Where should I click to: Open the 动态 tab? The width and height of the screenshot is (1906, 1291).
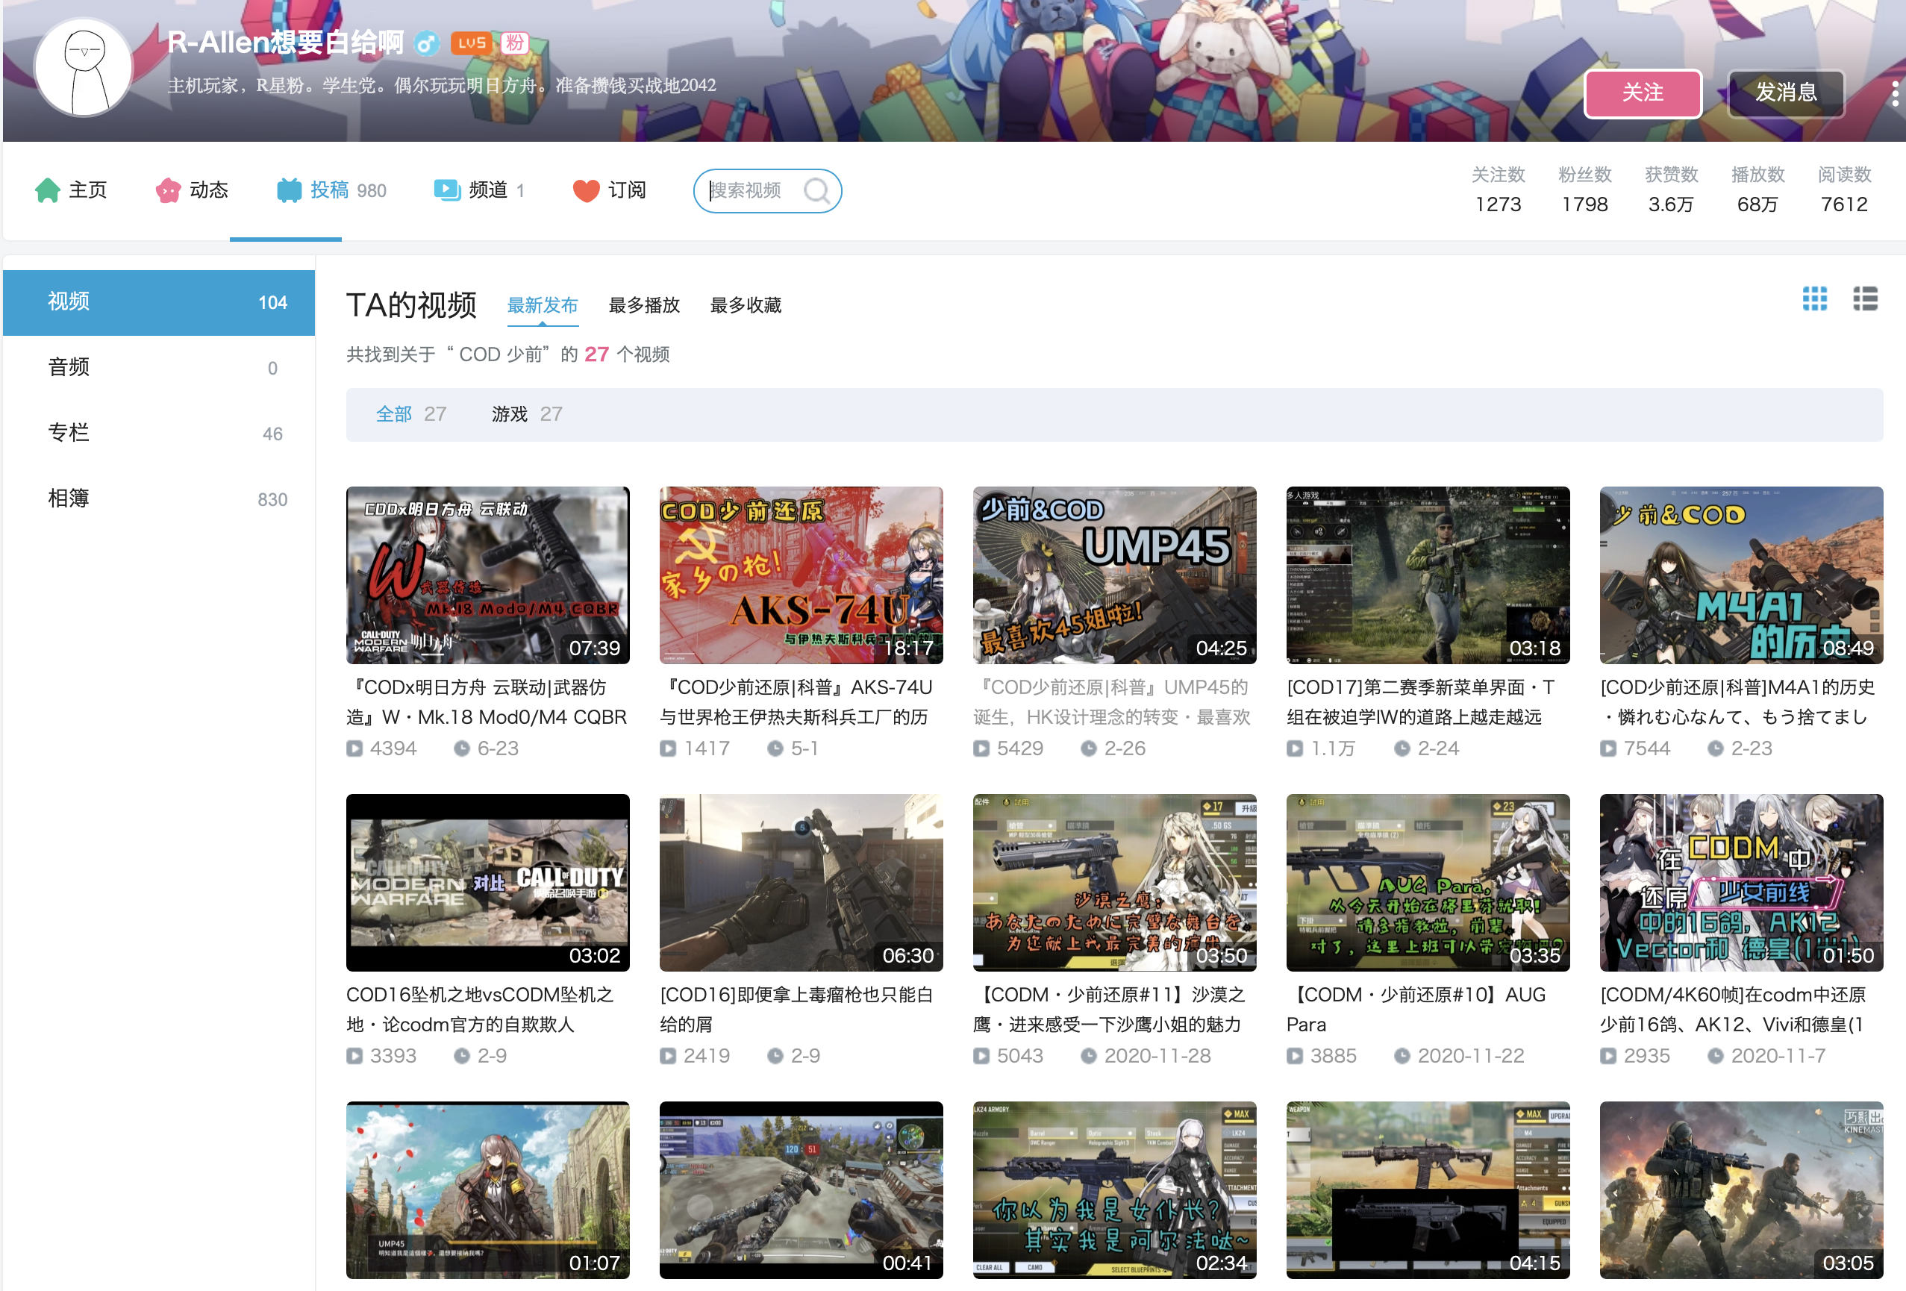click(x=192, y=190)
